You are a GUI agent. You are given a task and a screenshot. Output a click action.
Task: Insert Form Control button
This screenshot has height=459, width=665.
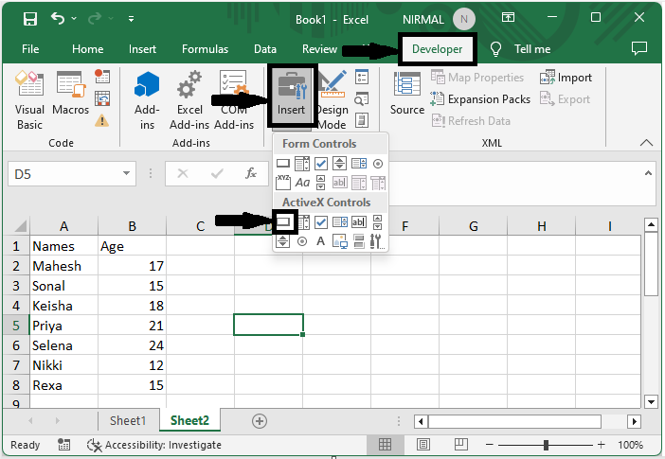coord(283,163)
